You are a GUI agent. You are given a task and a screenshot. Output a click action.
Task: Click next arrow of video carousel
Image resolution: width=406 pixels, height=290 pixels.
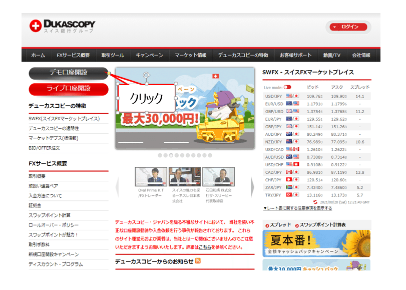point(252,187)
